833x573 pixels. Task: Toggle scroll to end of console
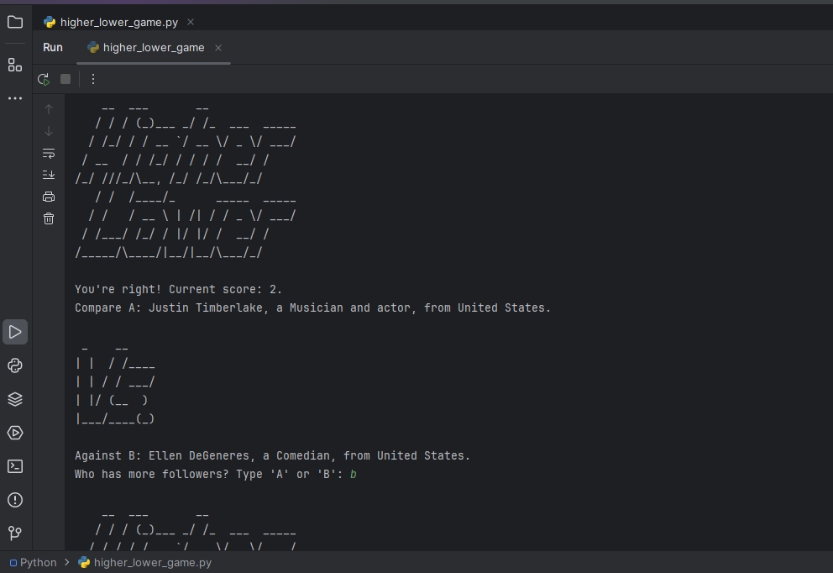(49, 175)
